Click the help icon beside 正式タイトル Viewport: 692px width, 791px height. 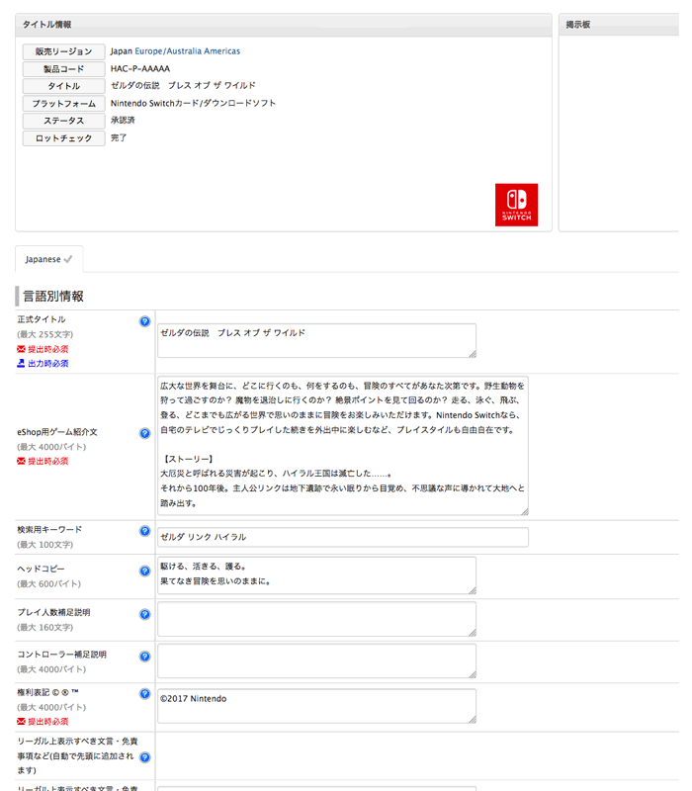tap(144, 321)
